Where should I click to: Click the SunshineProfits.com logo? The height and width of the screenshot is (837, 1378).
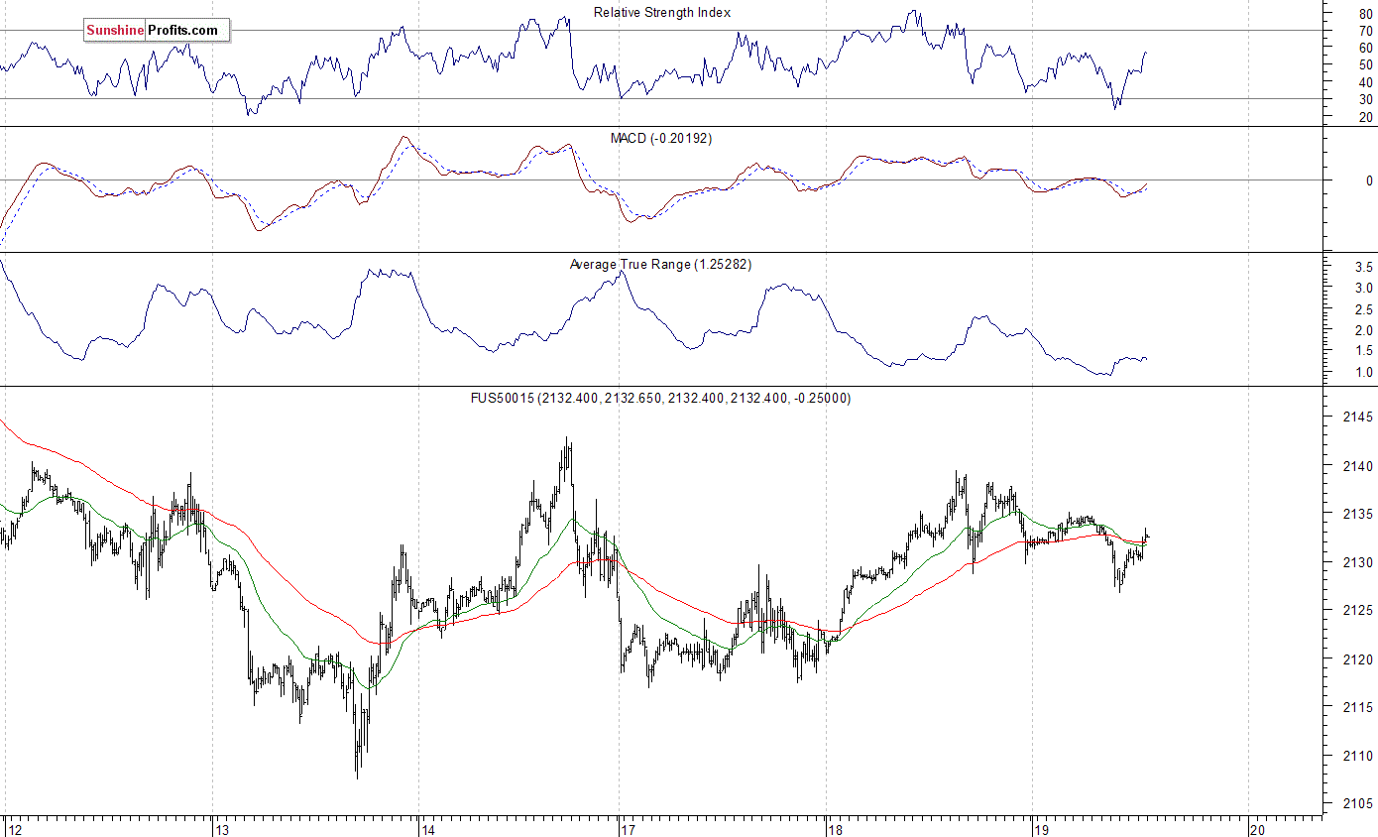click(x=156, y=31)
